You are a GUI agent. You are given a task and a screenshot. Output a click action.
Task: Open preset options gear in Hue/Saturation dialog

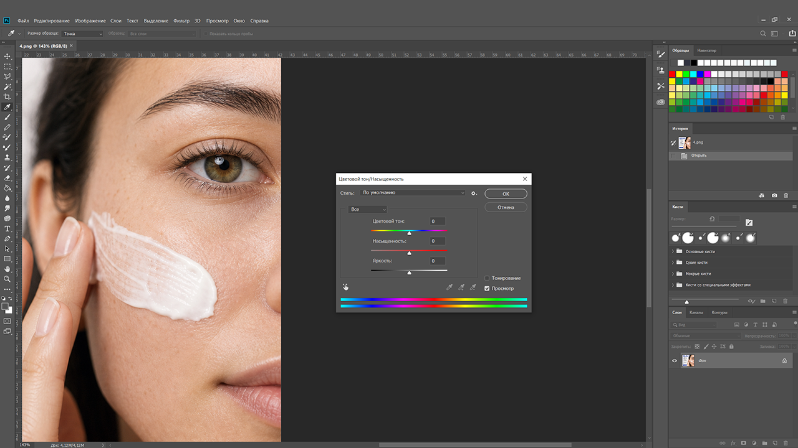tap(474, 193)
